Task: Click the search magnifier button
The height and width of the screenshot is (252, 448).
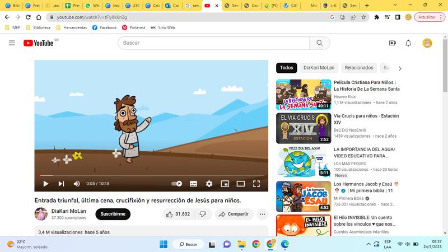Action: click(319, 43)
